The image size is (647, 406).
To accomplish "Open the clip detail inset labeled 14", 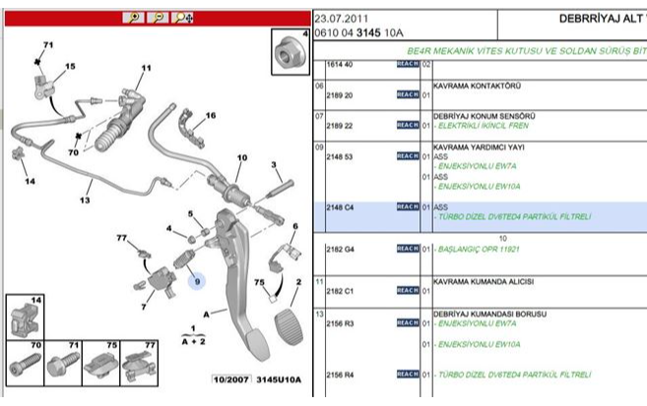I will click(x=25, y=318).
